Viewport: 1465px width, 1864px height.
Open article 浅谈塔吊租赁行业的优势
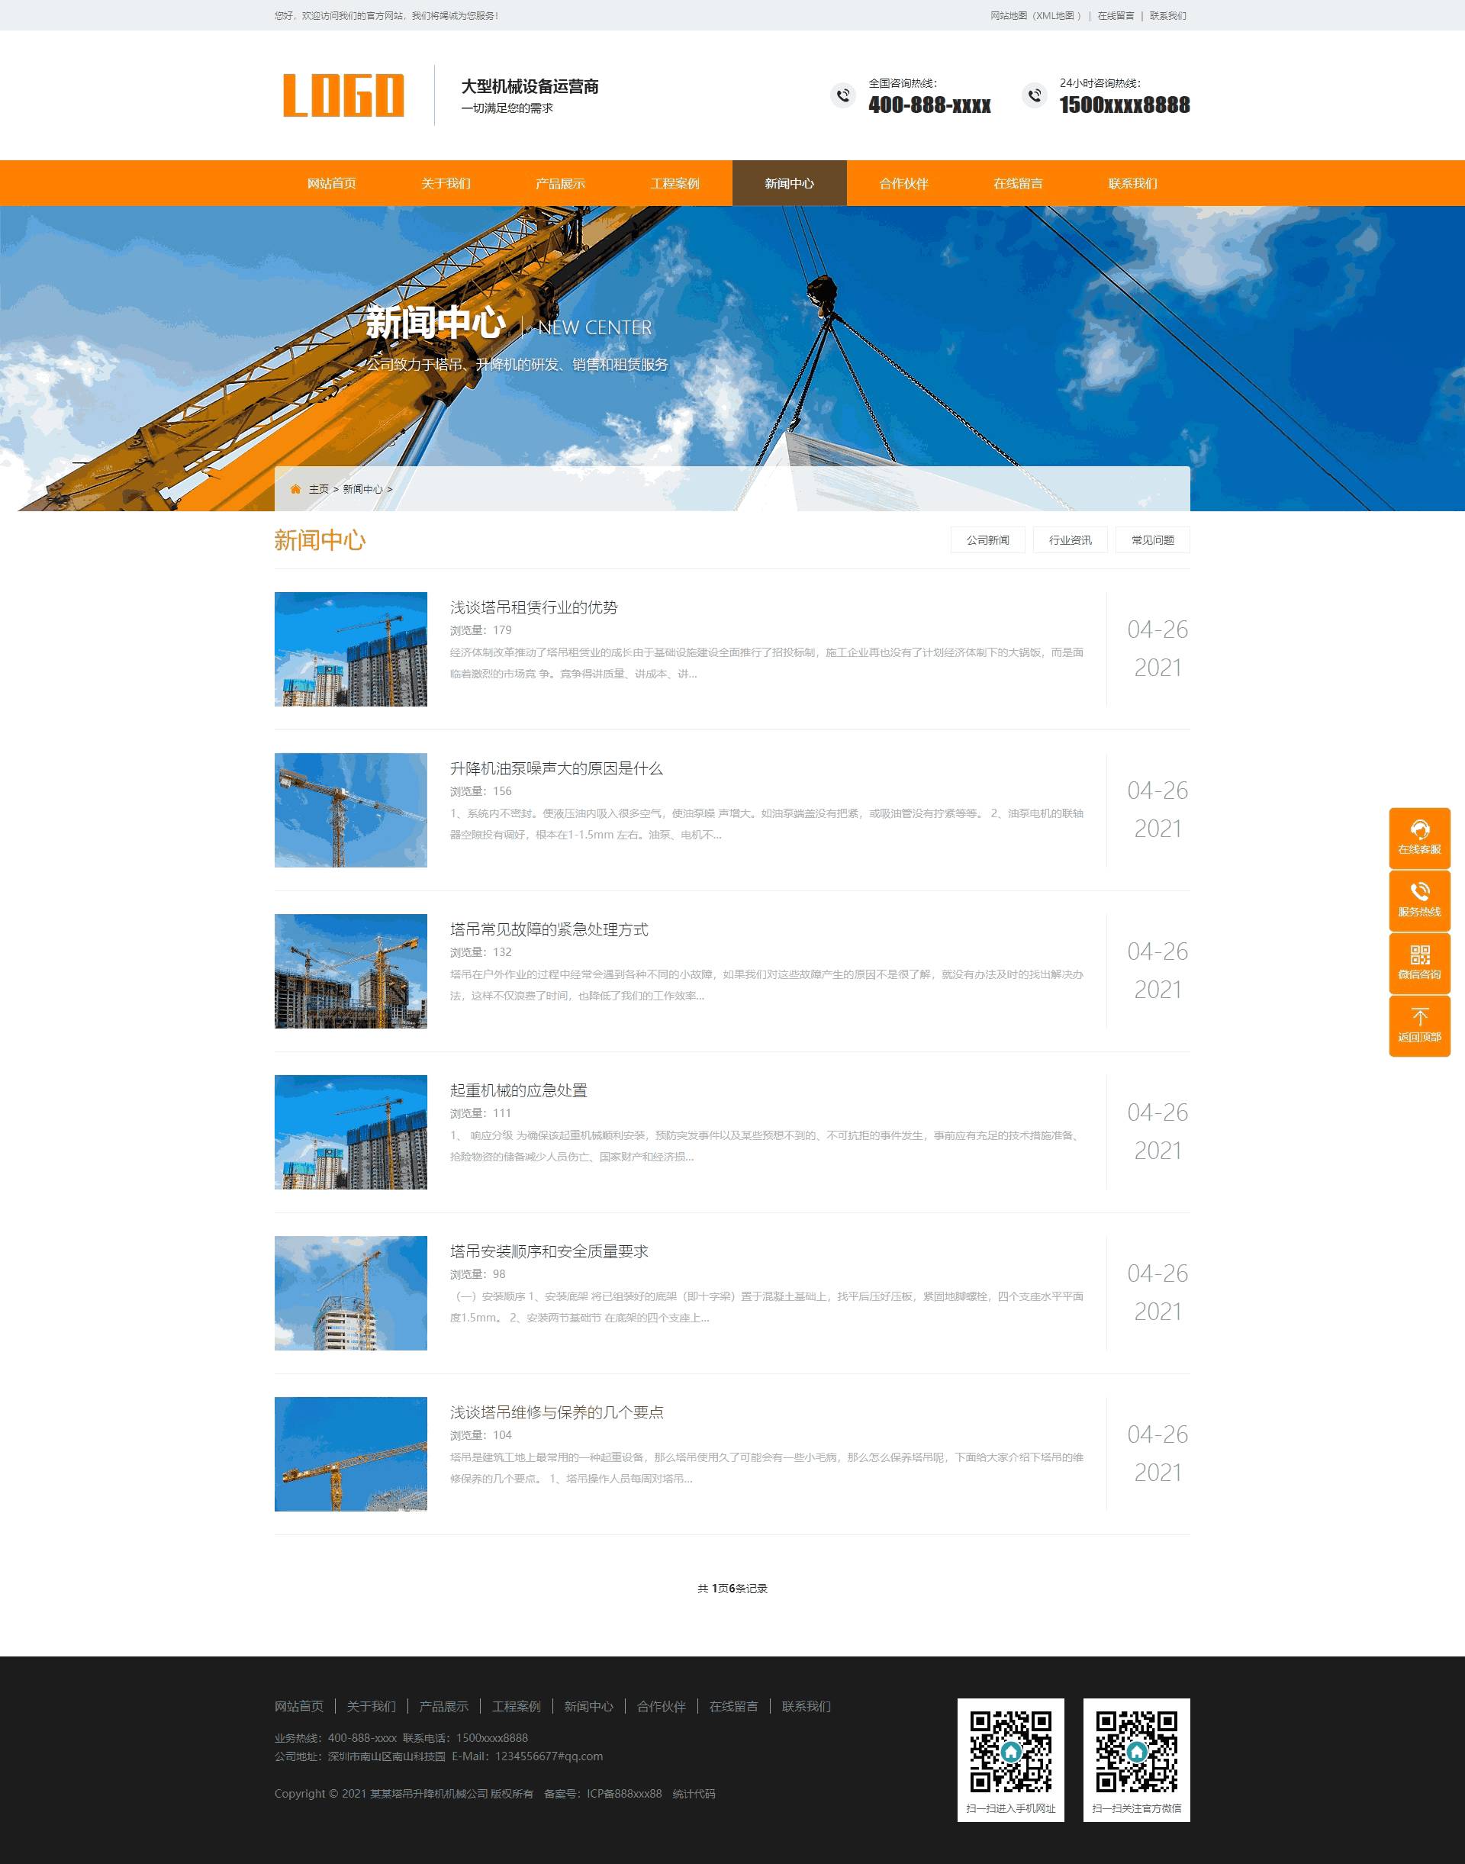pyautogui.click(x=533, y=607)
